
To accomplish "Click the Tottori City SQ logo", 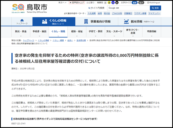I will point(18,9).
